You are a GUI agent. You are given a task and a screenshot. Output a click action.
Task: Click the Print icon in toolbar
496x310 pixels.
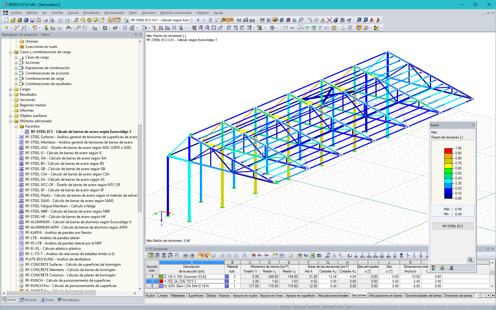(x=45, y=20)
